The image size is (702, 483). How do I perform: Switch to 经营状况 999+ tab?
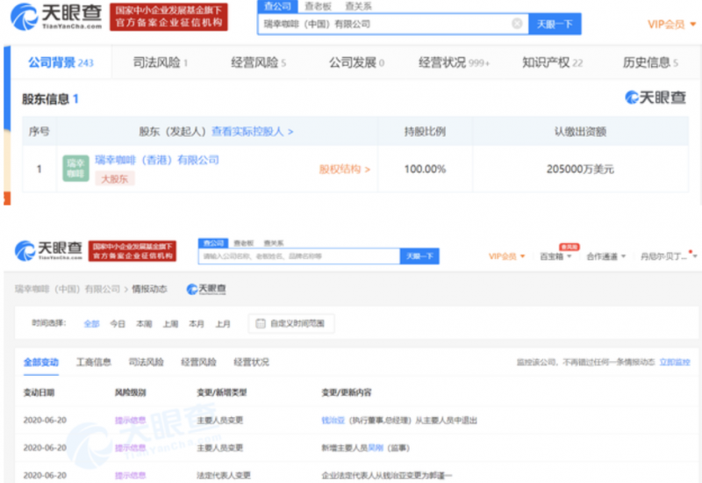point(454,62)
